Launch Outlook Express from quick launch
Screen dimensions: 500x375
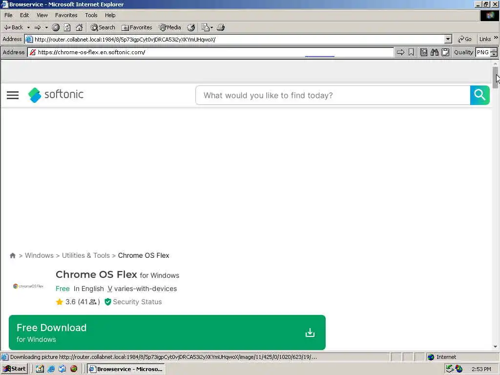[x=62, y=369]
